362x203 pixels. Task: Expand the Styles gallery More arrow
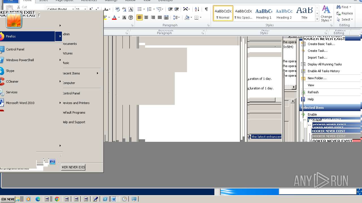pyautogui.click(x=317, y=19)
